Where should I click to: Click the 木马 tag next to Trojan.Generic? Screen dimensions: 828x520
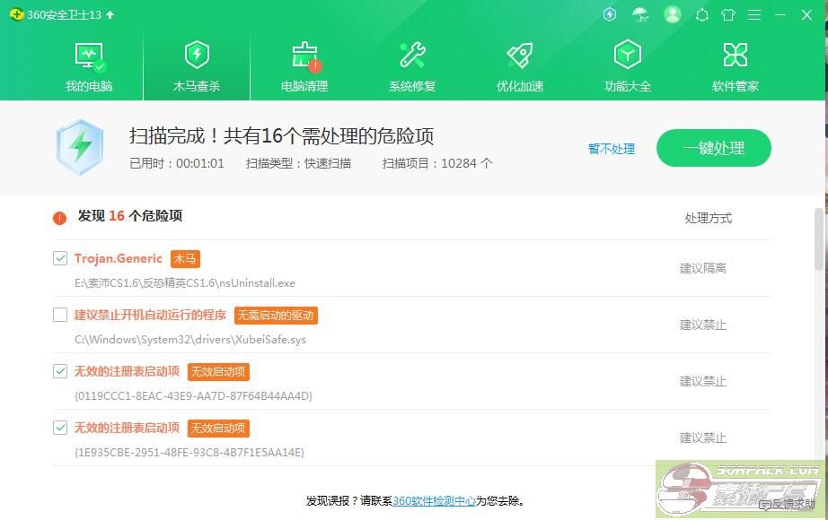click(x=185, y=258)
